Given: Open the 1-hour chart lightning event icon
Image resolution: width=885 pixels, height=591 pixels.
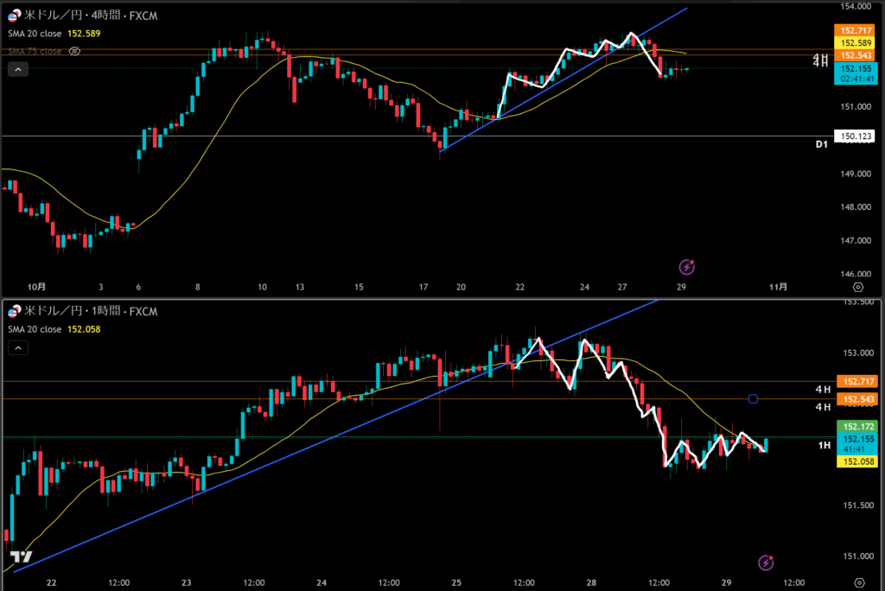Looking at the screenshot, I should pyautogui.click(x=766, y=562).
